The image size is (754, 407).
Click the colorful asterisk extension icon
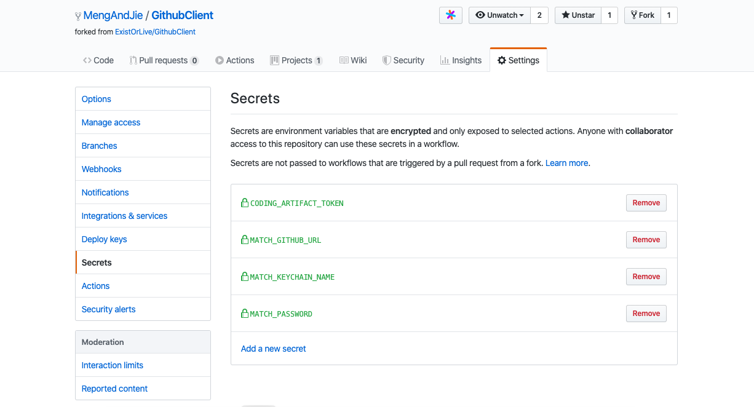[x=450, y=15]
